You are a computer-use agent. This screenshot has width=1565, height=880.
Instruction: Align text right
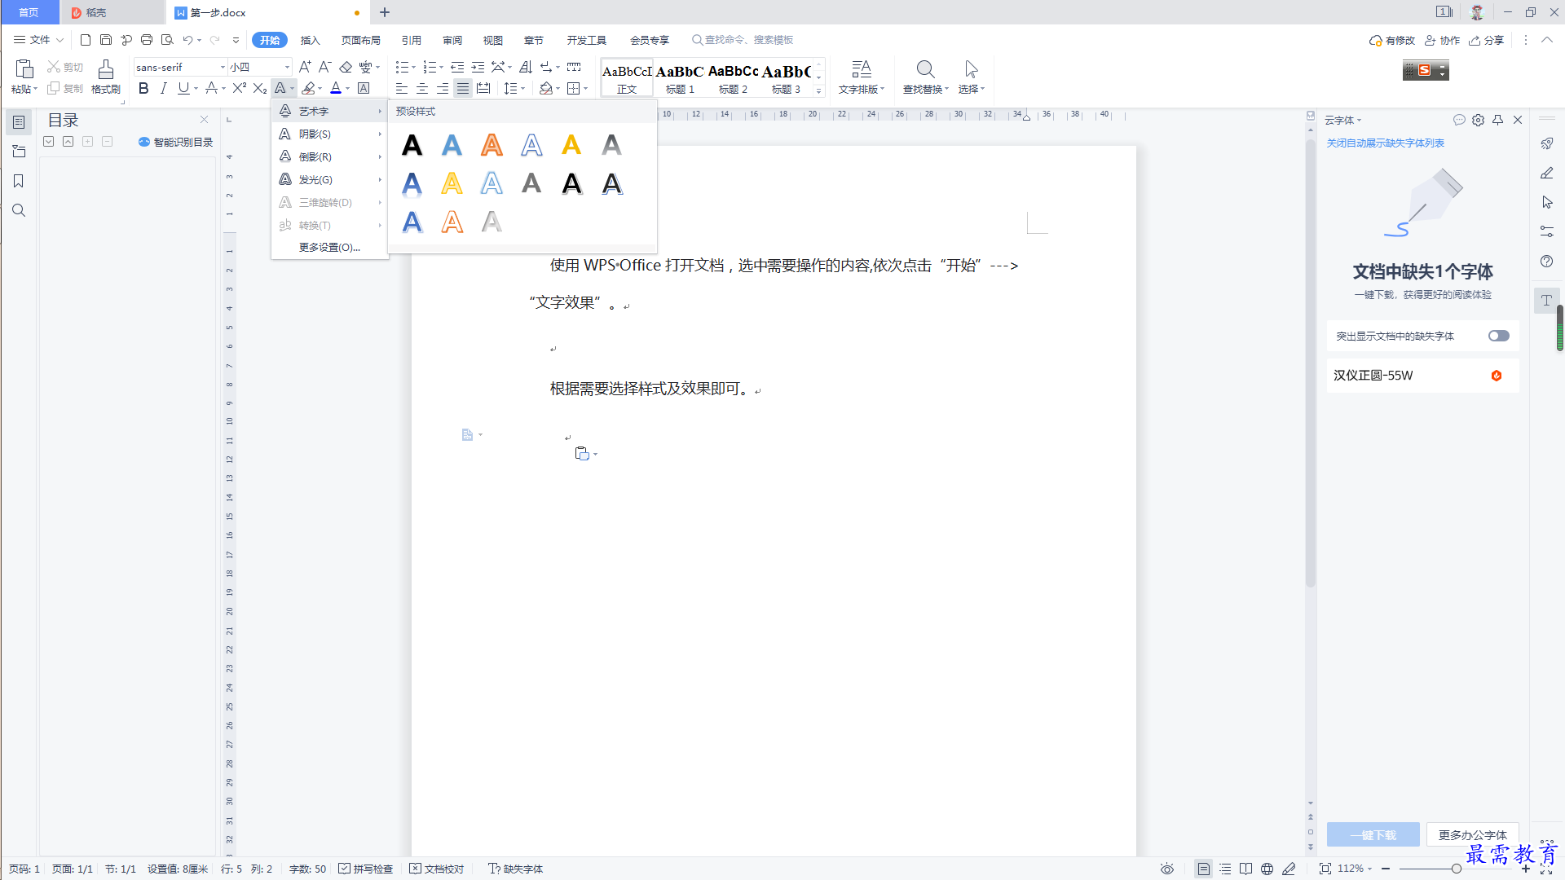pos(442,88)
